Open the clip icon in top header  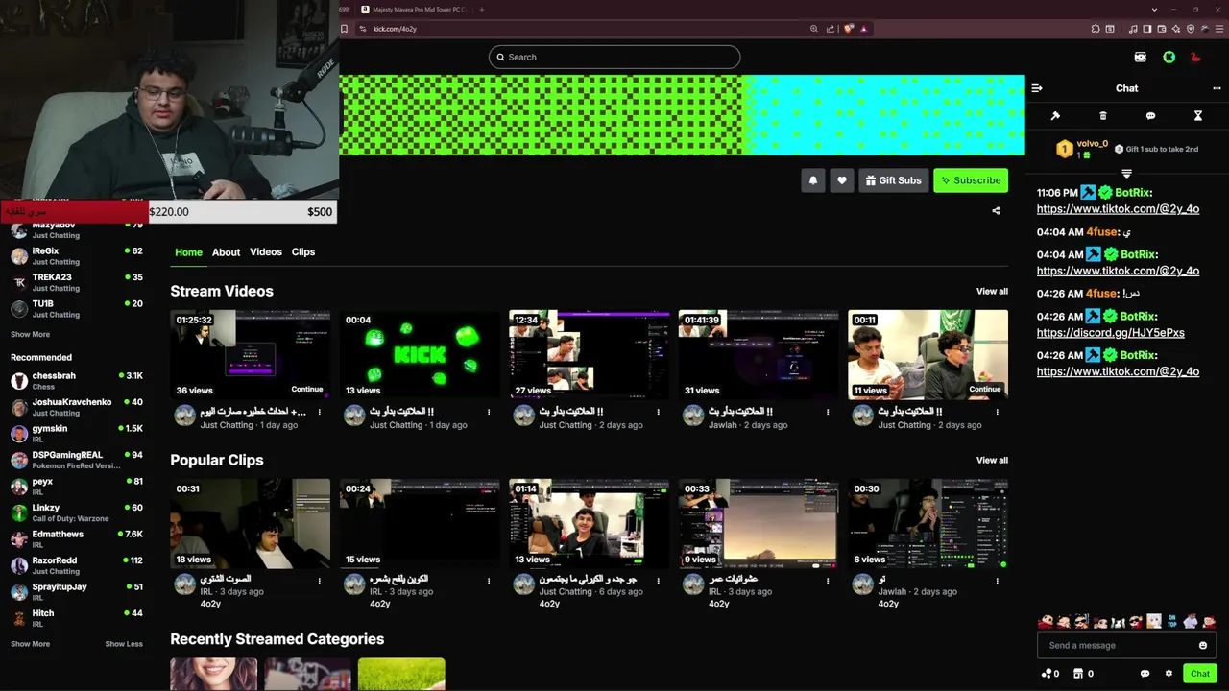(x=1140, y=58)
